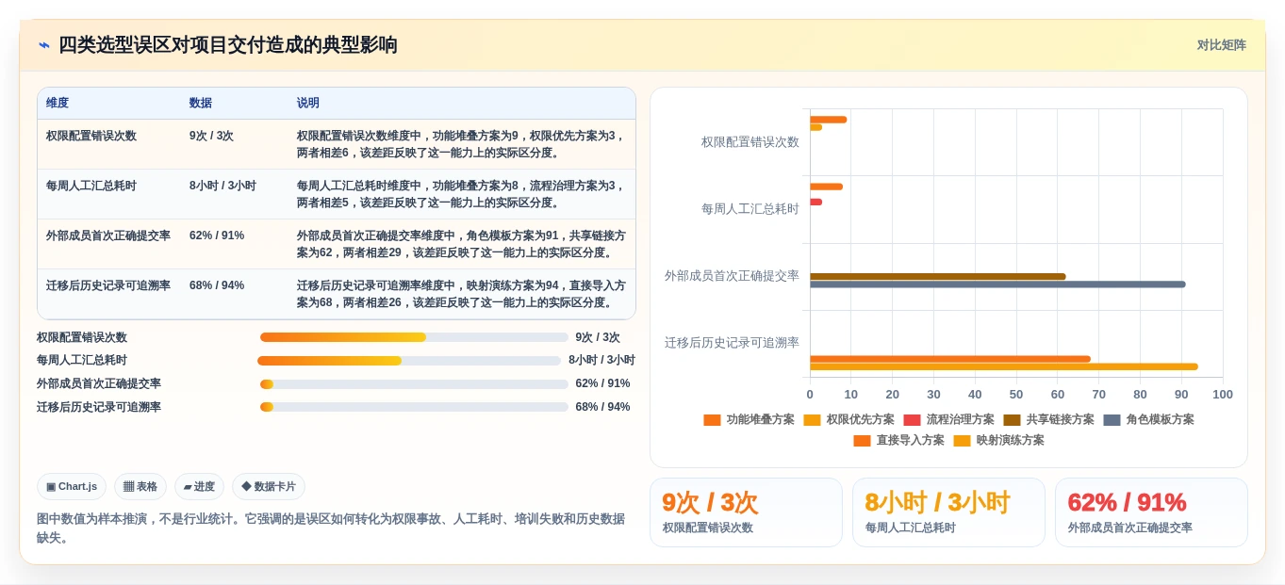Select the 表格 tag chip

(x=140, y=486)
